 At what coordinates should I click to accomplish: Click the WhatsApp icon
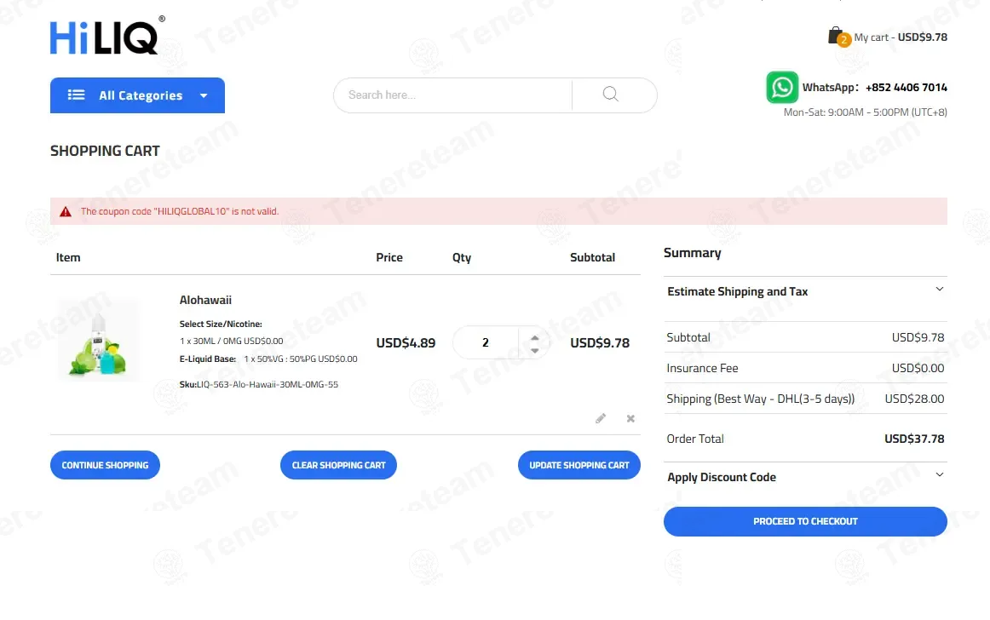(x=781, y=87)
